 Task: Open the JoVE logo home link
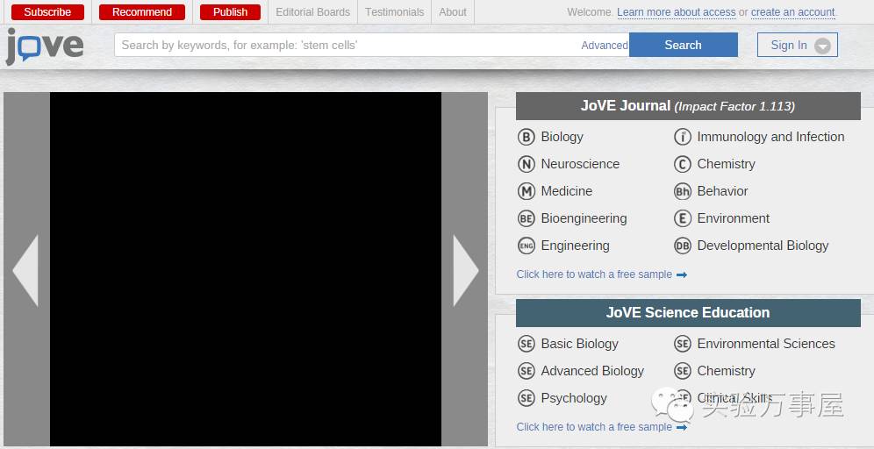pos(45,46)
